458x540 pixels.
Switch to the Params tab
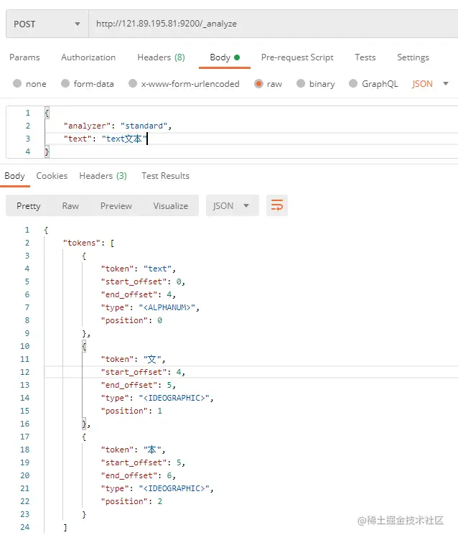click(24, 57)
